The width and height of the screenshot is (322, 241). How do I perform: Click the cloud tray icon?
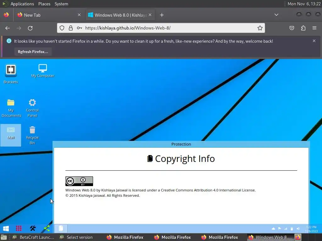[273, 229]
